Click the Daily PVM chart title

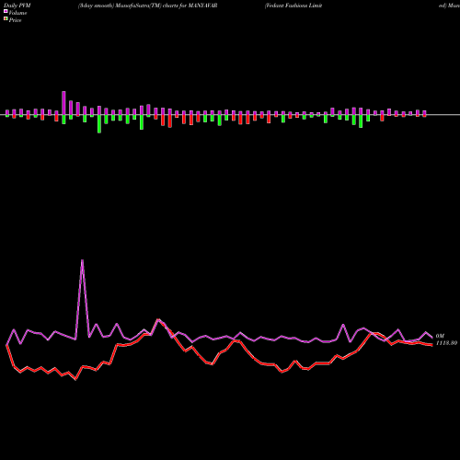point(17,6)
